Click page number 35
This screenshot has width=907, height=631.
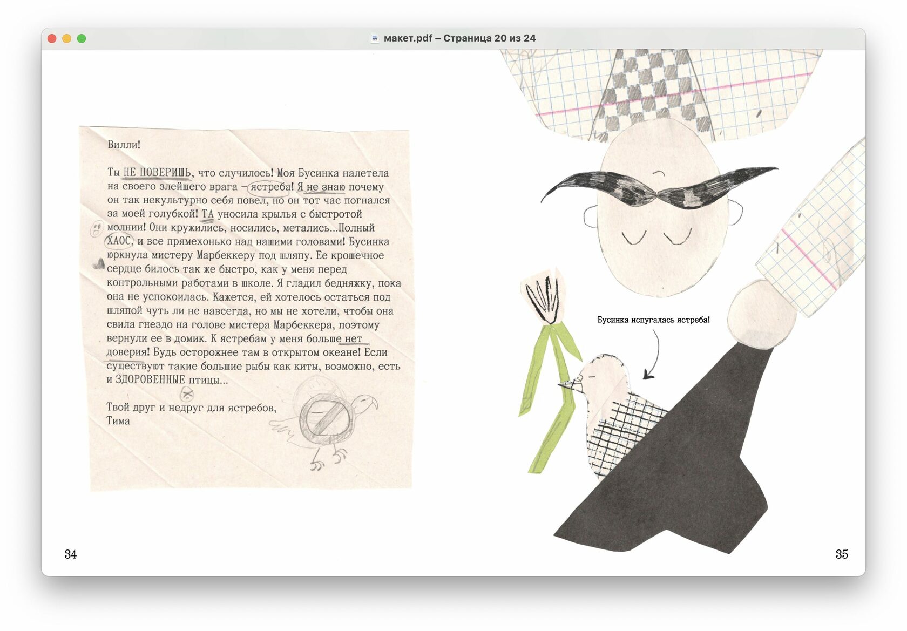(842, 554)
